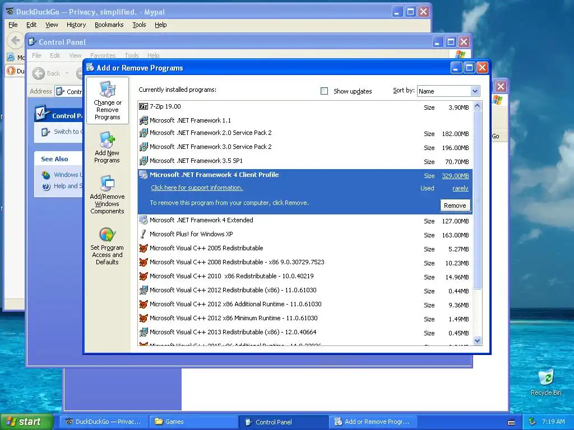Screen dimensions: 574x430
Task: Open the History menu in Mypal
Action: click(x=76, y=25)
